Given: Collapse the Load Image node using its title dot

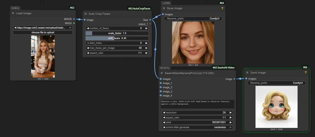Looking at the screenshot, I should 13,13.
